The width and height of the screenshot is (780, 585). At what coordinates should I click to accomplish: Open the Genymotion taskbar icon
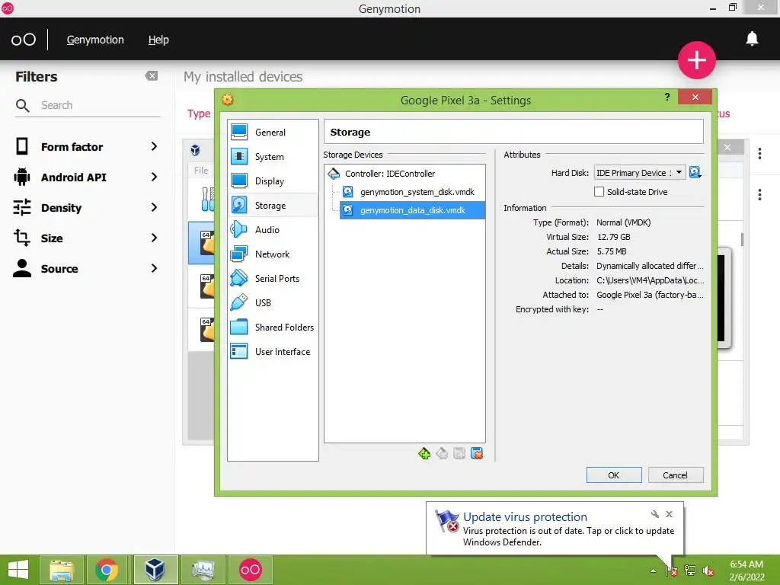coord(250,570)
